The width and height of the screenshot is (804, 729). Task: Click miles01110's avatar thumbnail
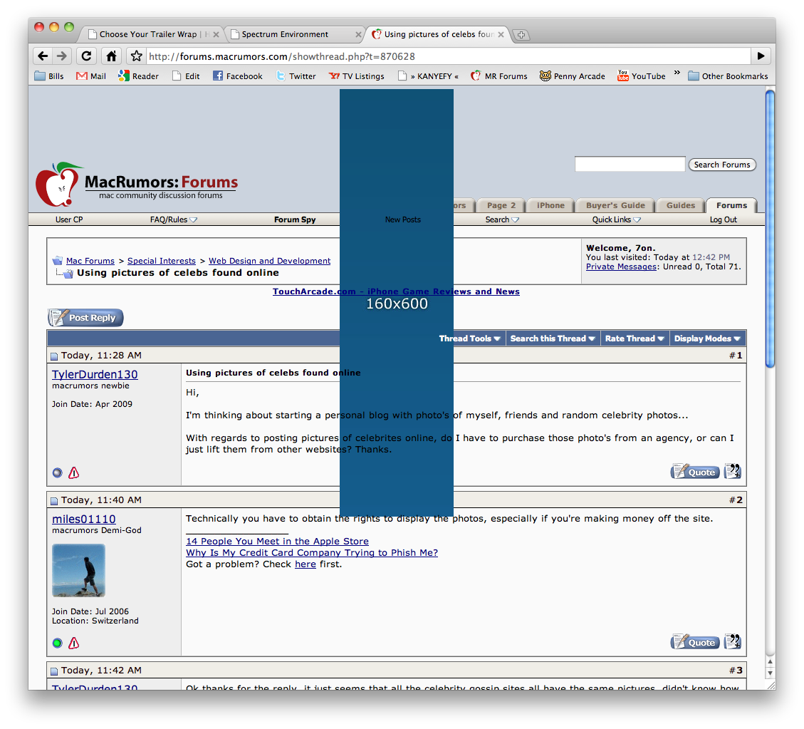[78, 571]
